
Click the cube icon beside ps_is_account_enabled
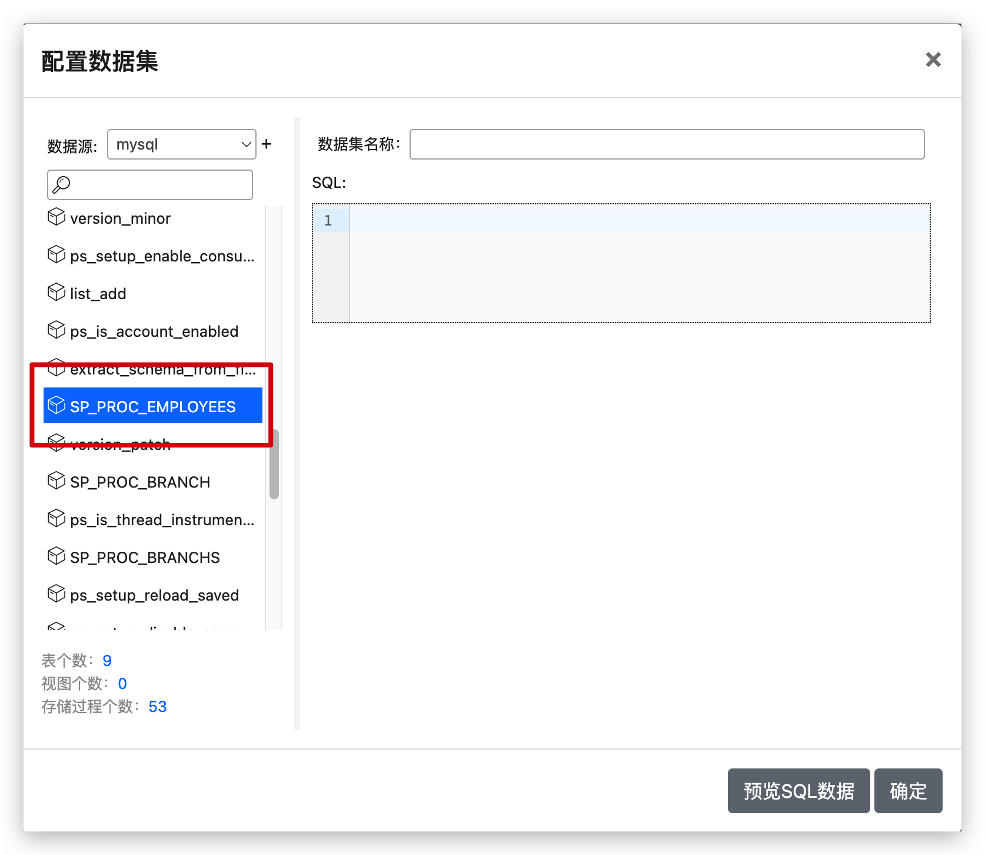pyautogui.click(x=56, y=330)
